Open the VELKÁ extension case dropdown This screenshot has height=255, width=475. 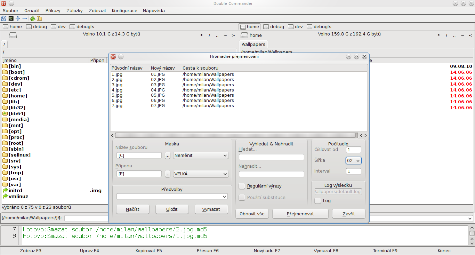201,174
